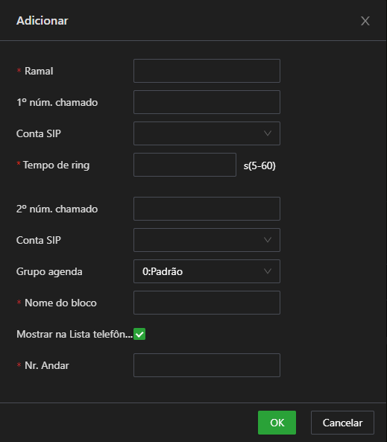The height and width of the screenshot is (442, 387).
Task: Close the Adicionar dialog with the X icon
Action: [365, 21]
